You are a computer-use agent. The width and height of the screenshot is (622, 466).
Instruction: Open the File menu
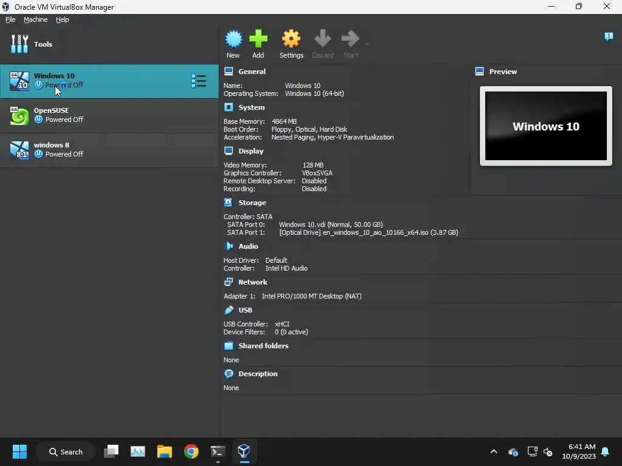(x=10, y=19)
